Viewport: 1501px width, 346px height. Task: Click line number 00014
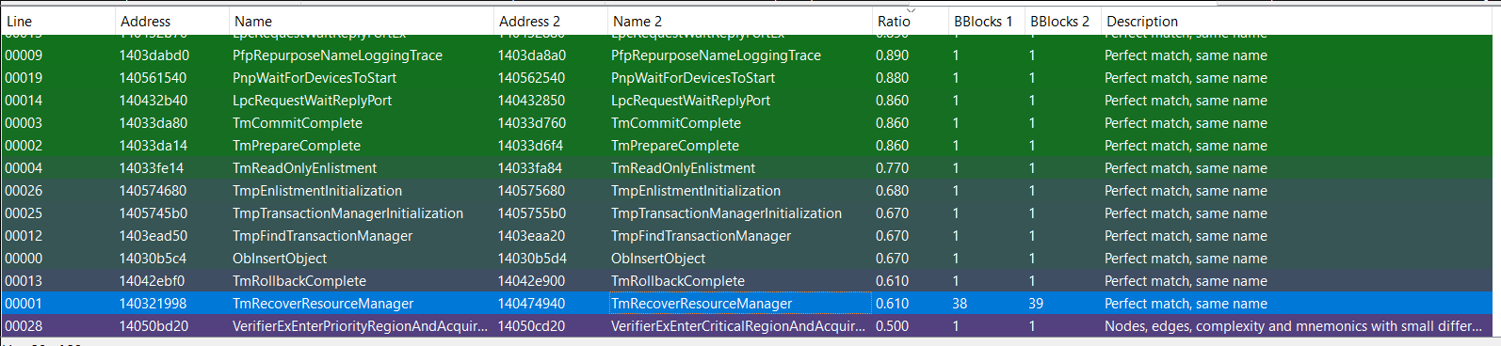pos(24,101)
